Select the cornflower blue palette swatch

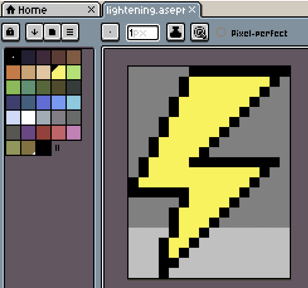[59, 102]
